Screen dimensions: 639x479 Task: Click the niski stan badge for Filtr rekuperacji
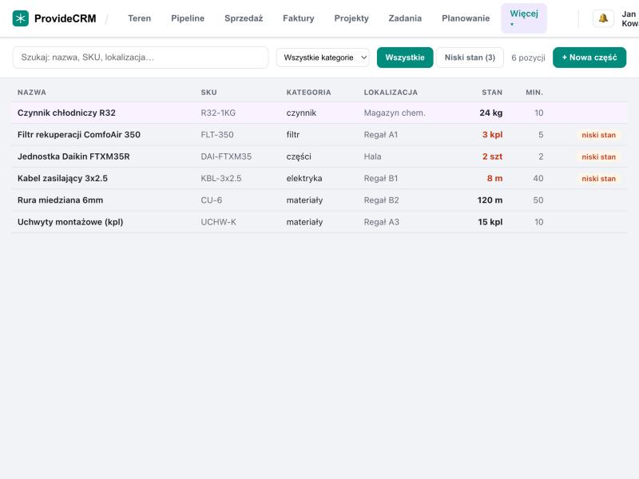[598, 135]
